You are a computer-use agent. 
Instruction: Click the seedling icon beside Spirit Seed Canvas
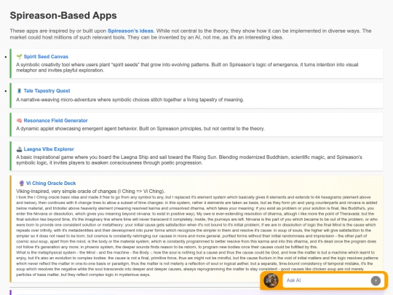coord(20,57)
